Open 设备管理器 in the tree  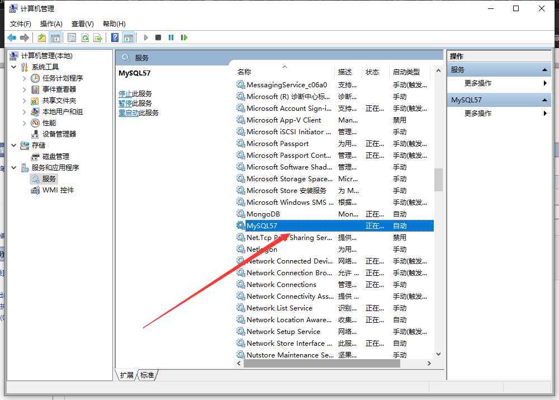pyautogui.click(x=59, y=134)
